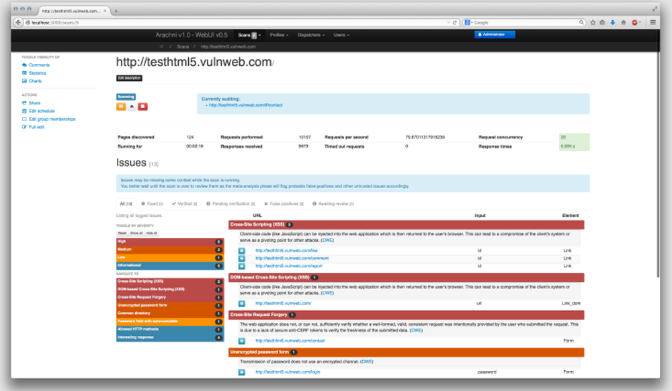Open the issue icon for the /comment URL
Image resolution: width=672 pixels, height=391 pixels.
pyautogui.click(x=242, y=259)
